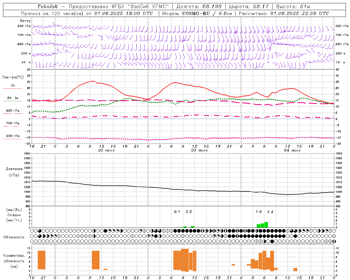The image size is (350, 280).
Task: Click the "Долгота: 68.193" header field
Action: (199, 7)
